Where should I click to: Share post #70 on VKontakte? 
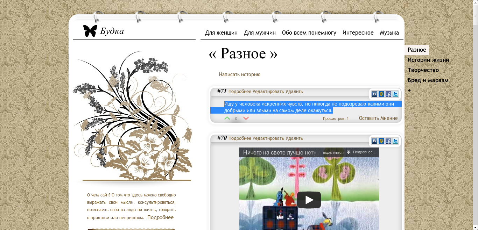point(374,141)
